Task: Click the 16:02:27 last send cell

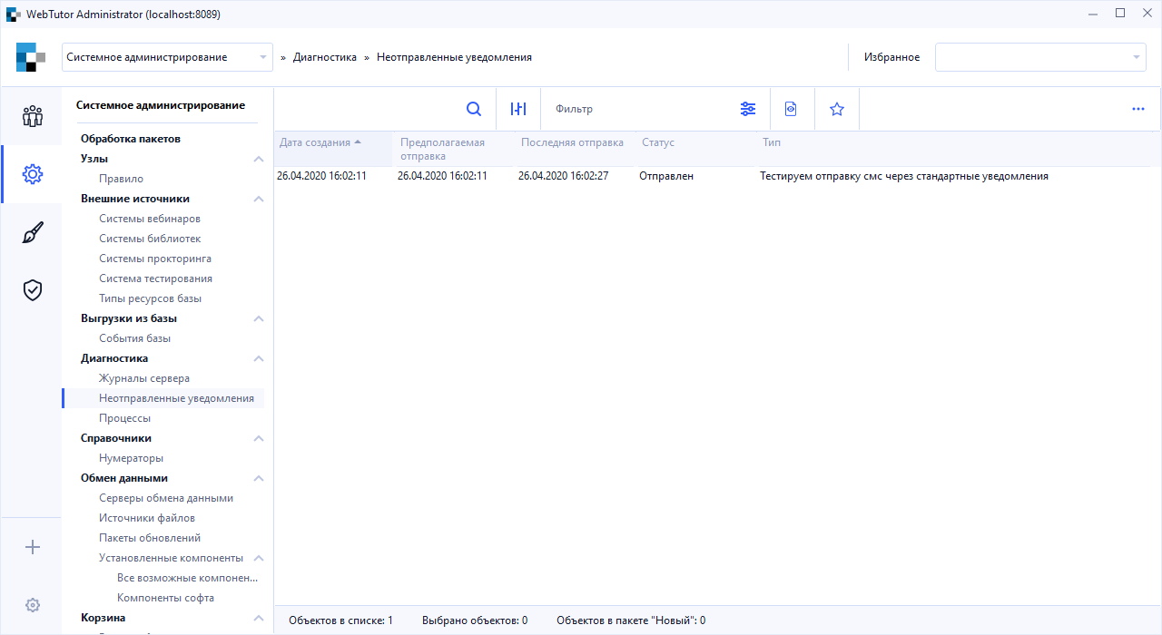Action: pos(563,176)
